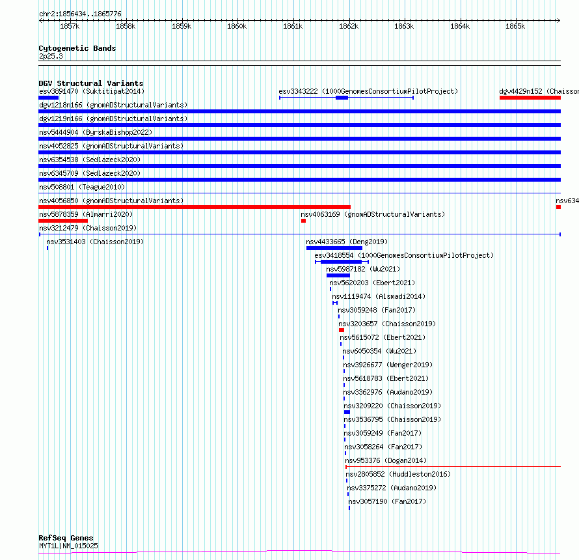Click the thin blue nsv508801 line
This screenshot has height=560, width=579.
click(299, 193)
